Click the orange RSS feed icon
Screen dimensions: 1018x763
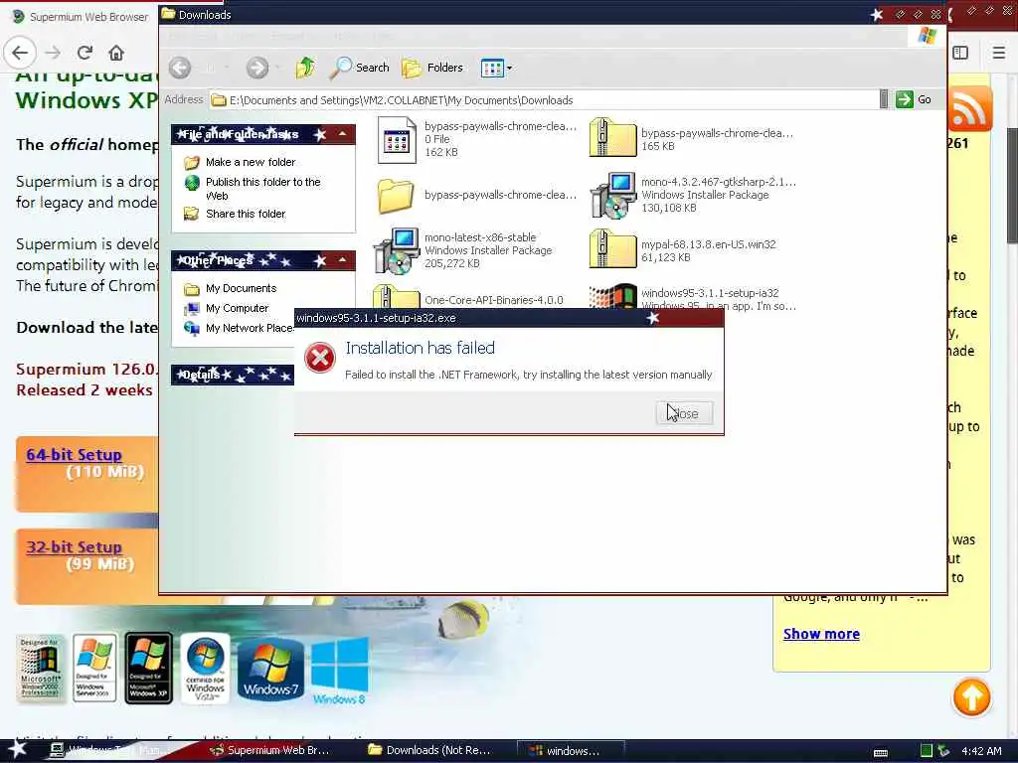[970, 108]
